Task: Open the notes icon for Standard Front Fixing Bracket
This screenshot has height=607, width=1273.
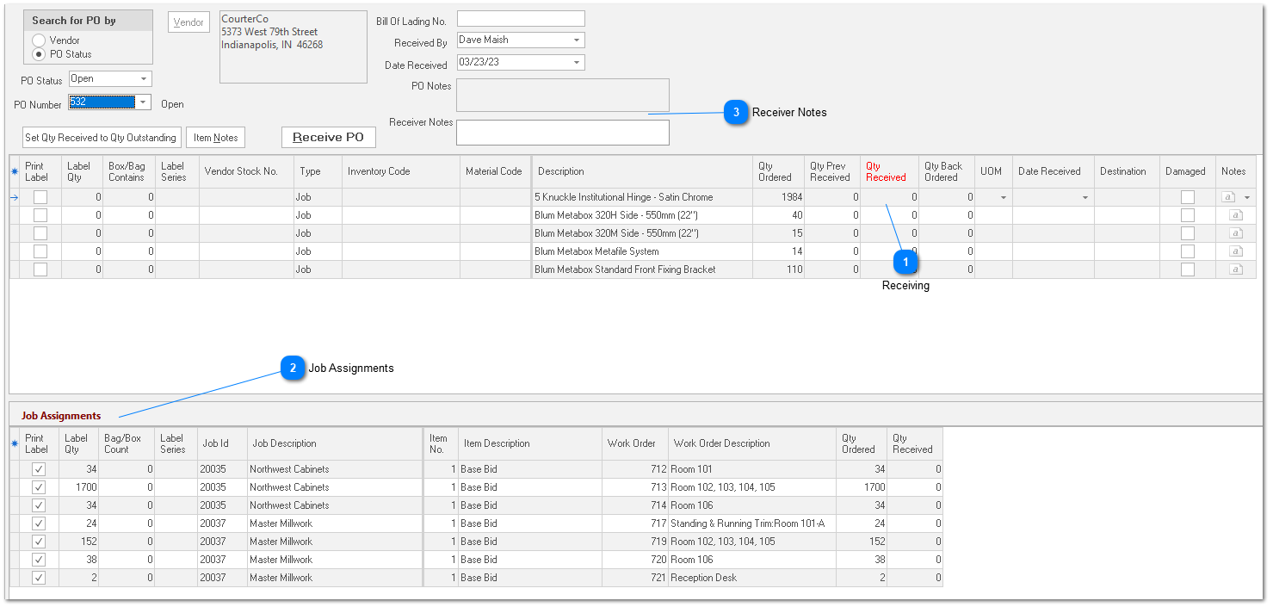Action: 1236,269
